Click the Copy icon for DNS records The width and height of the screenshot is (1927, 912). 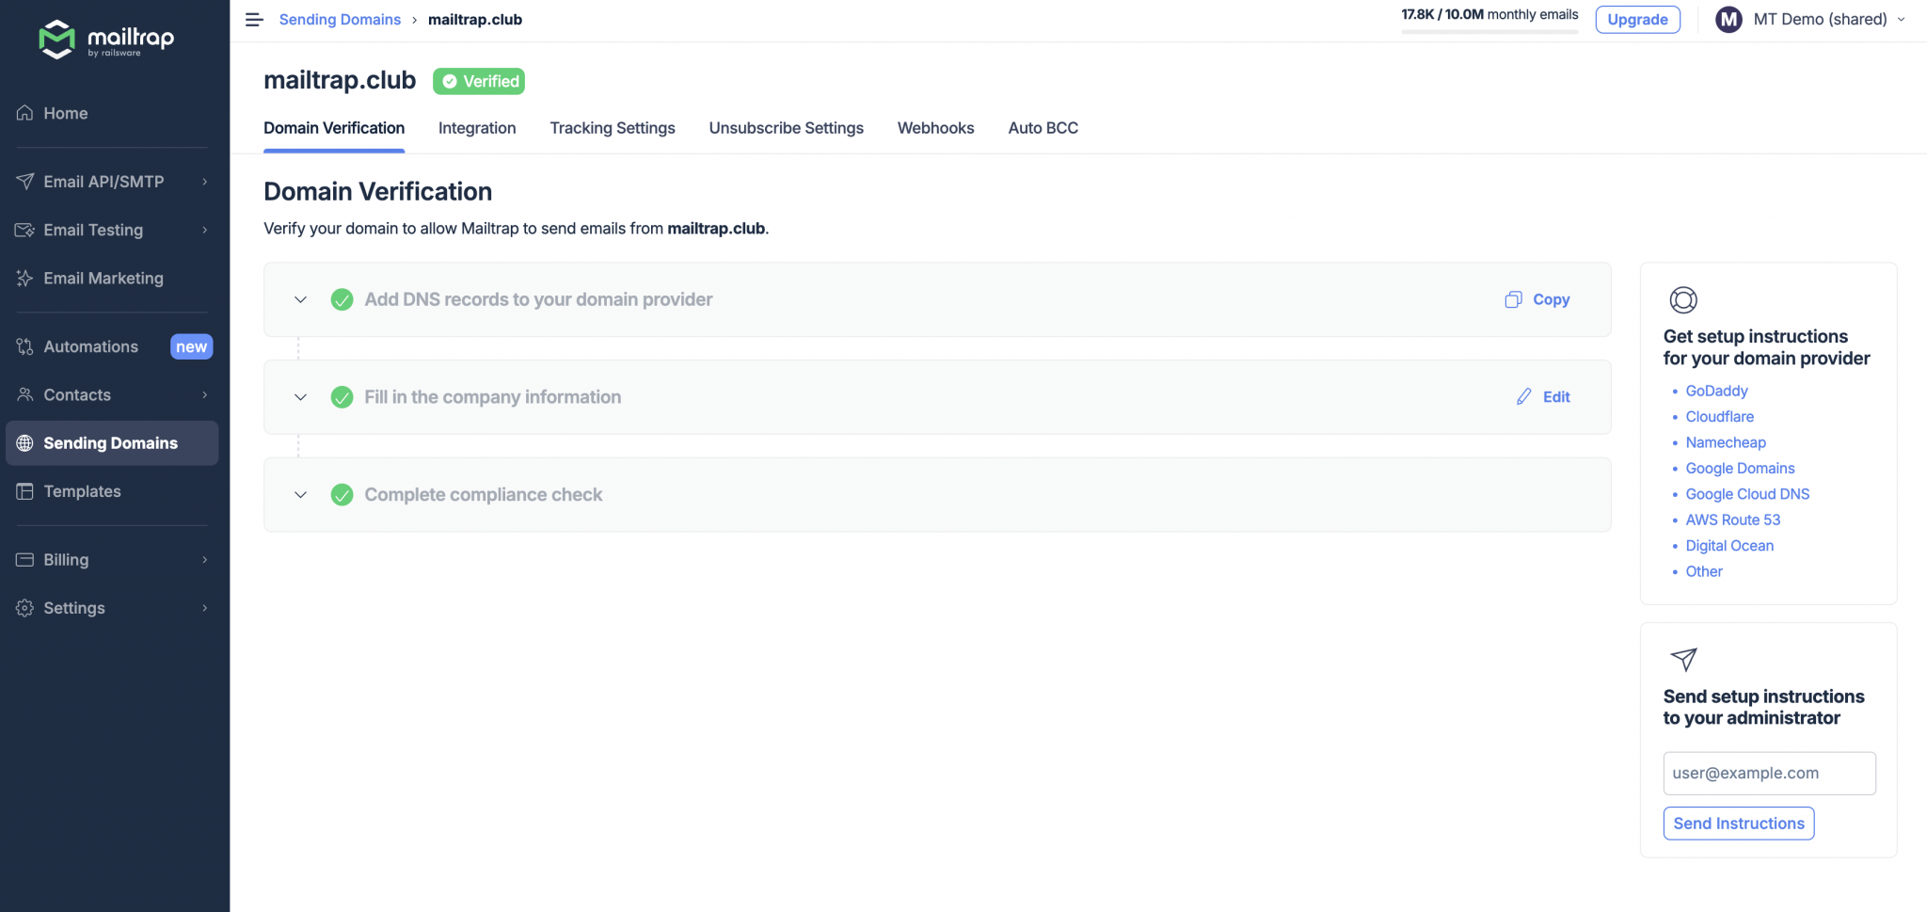click(x=1513, y=299)
